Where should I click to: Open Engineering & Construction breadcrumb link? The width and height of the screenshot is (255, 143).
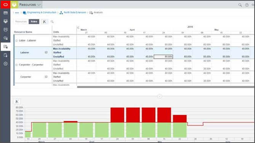click(x=42, y=12)
